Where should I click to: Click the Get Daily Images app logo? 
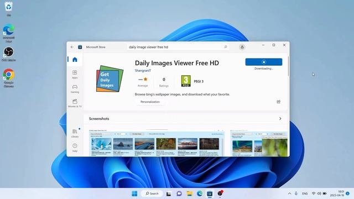tap(110, 78)
